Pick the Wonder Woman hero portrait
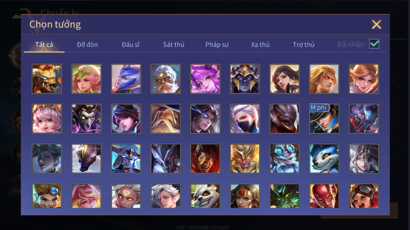410x230 pixels. [245, 196]
